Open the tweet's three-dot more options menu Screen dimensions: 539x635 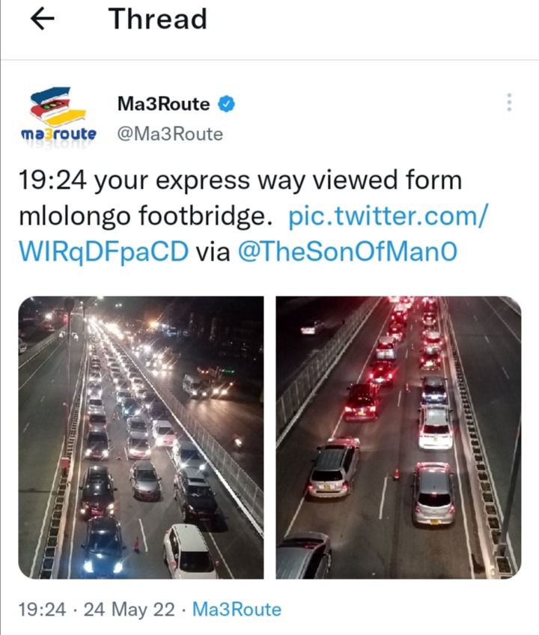[x=509, y=103]
